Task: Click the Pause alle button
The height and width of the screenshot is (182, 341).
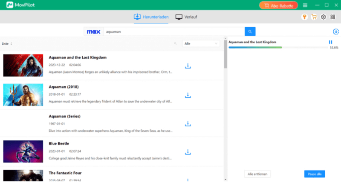Action: 315,174
